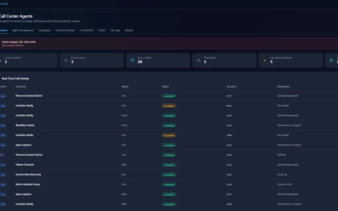Click the 0:52 duration value
The image size is (338, 211).
[229, 106]
